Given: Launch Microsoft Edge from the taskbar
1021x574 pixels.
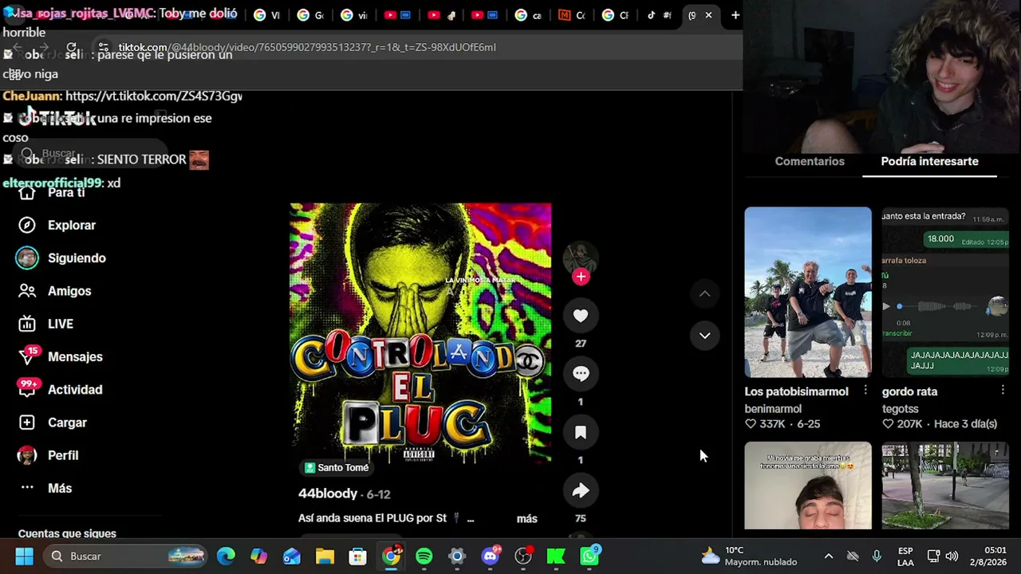Looking at the screenshot, I should [x=226, y=556].
